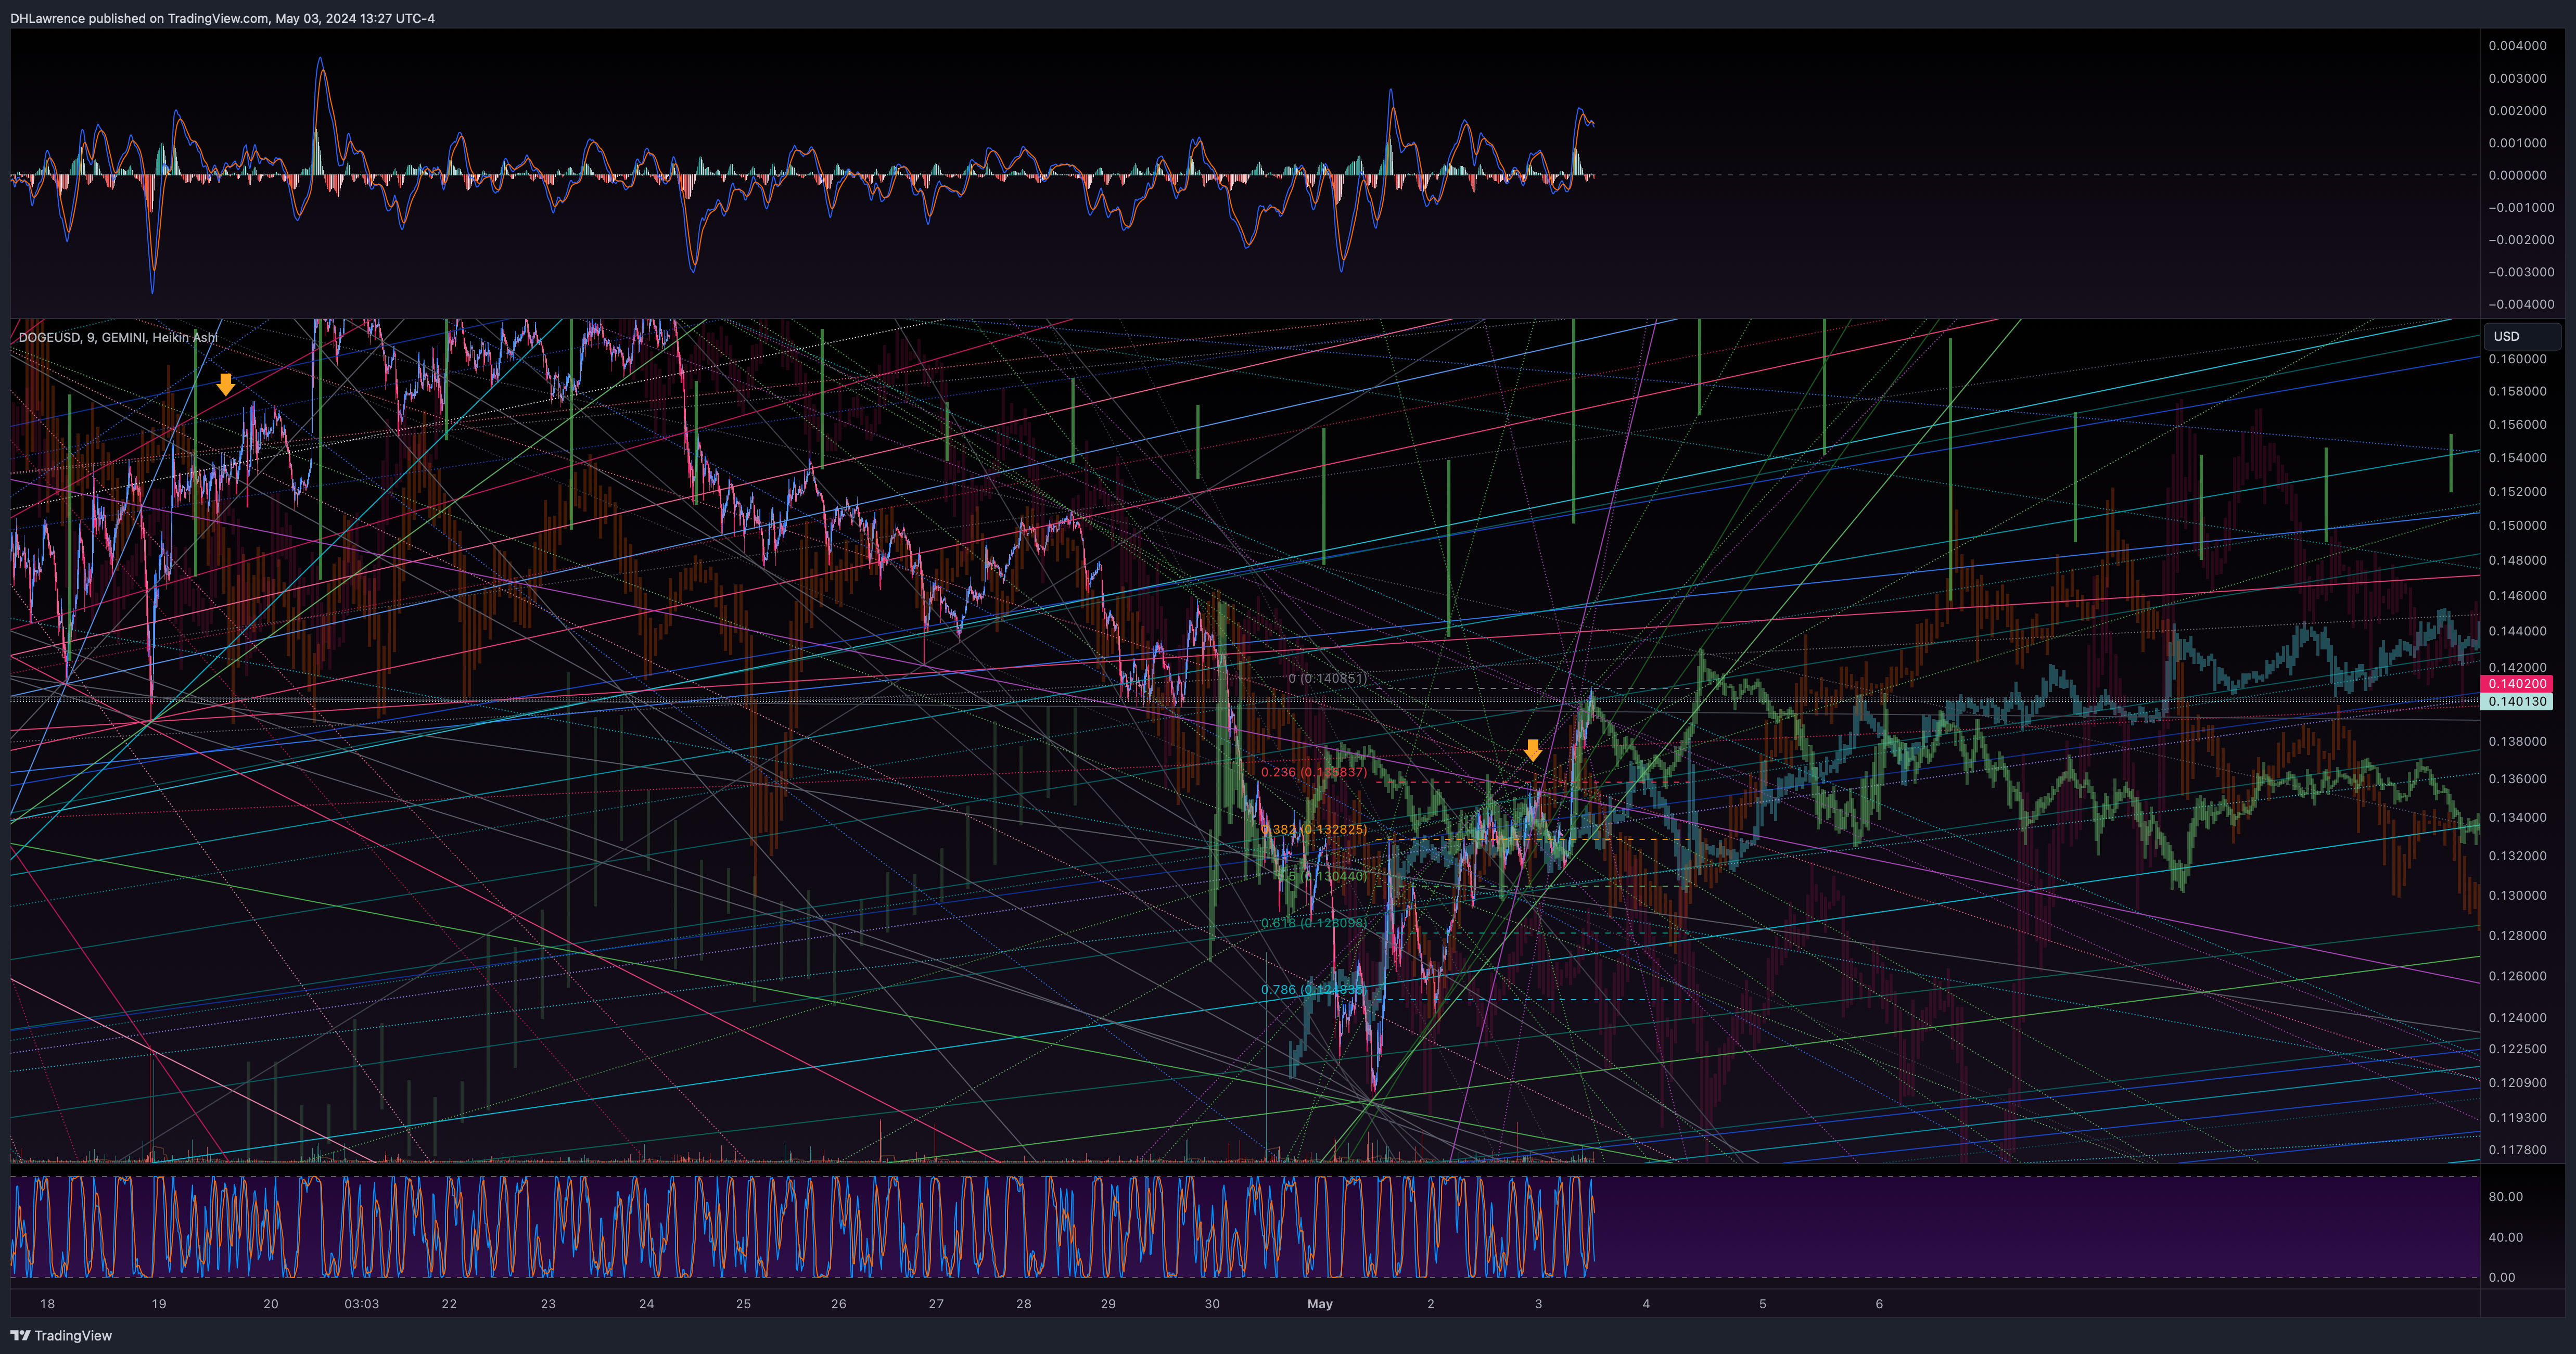This screenshot has width=2576, height=1354.
Task: Open the USD currency selector on price axis
Action: click(x=2521, y=336)
